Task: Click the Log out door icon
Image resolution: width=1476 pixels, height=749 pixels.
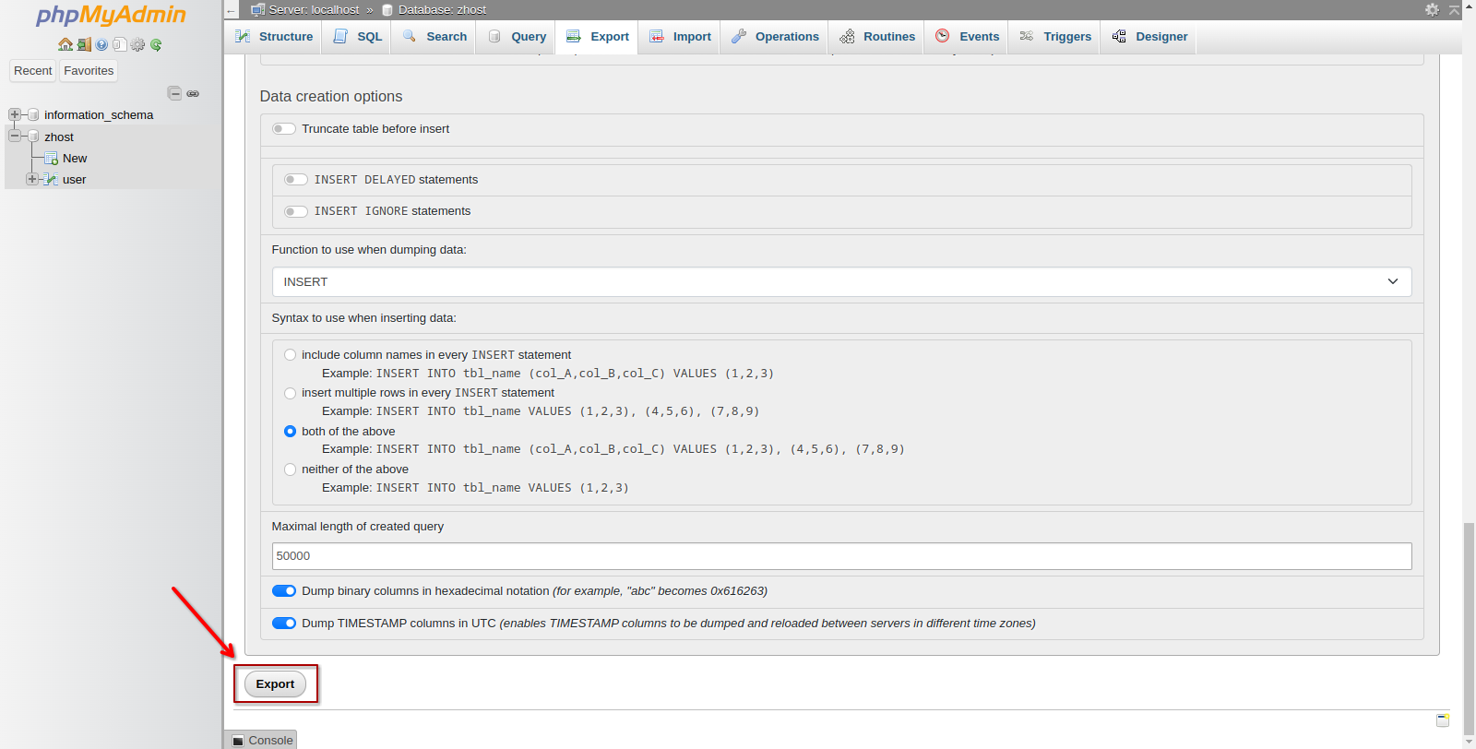Action: pos(84,44)
